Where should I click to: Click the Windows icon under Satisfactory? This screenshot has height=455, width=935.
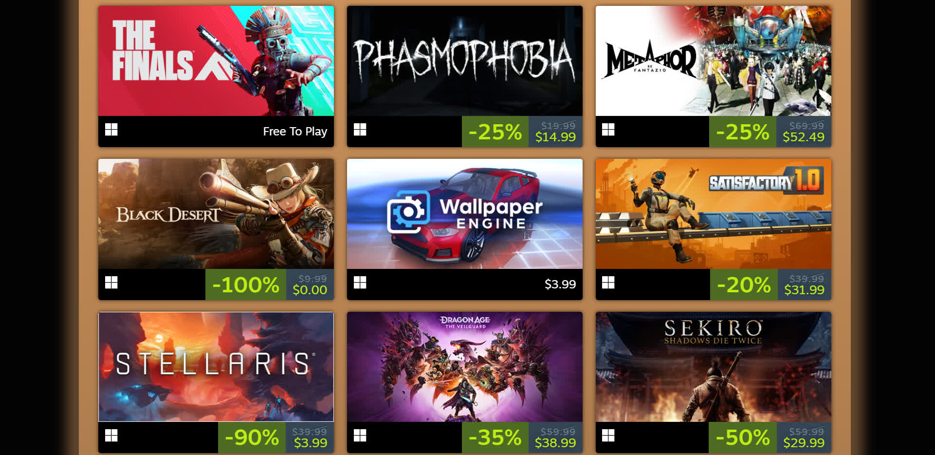[608, 283]
